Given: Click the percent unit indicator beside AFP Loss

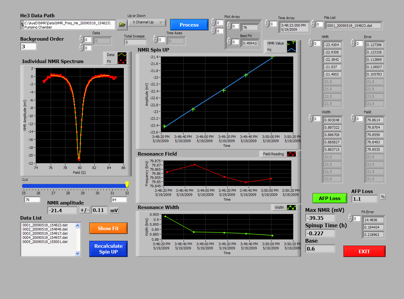Looking at the screenshot, I should (383, 197).
